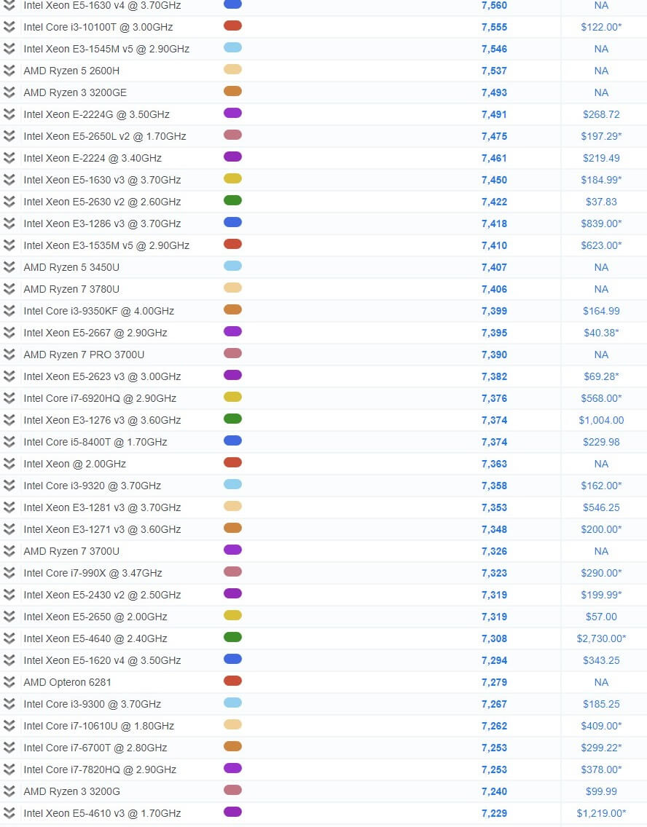Screen dimensions: 647x827
Task: Click the $343.25 price for Xeon E5-1620 v4
Action: [x=601, y=660]
